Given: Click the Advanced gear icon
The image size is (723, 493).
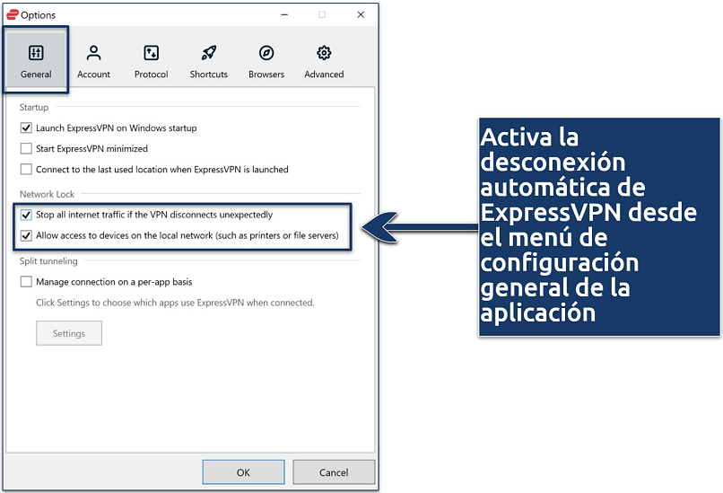Looking at the screenshot, I should [x=324, y=53].
